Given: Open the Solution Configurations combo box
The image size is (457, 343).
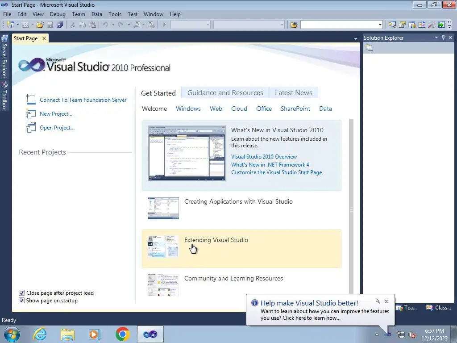Looking at the screenshot, I should click(190, 25).
